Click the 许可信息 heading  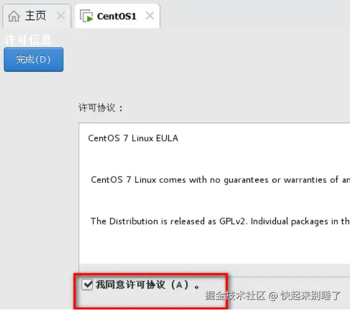pyautogui.click(x=28, y=40)
